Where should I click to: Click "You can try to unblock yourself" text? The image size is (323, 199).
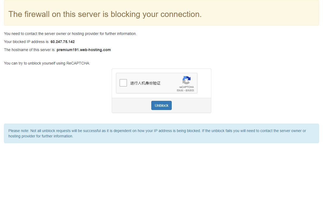tap(47, 63)
